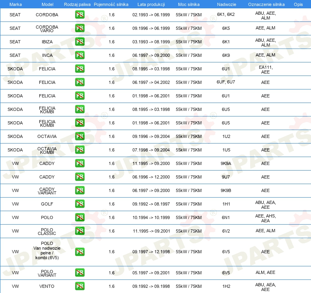Select the OCTAVIA KOMBI model cell

point(47,150)
